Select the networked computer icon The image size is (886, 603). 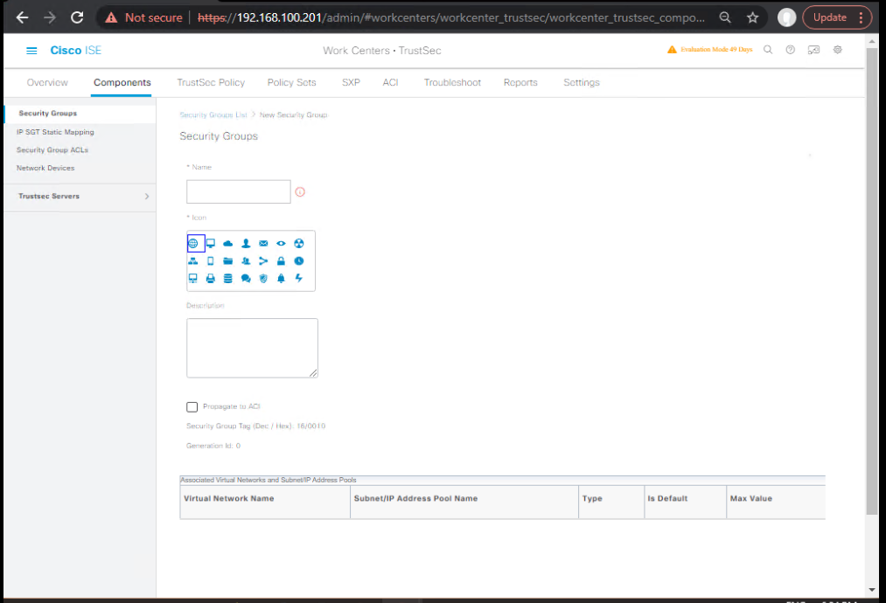click(193, 279)
